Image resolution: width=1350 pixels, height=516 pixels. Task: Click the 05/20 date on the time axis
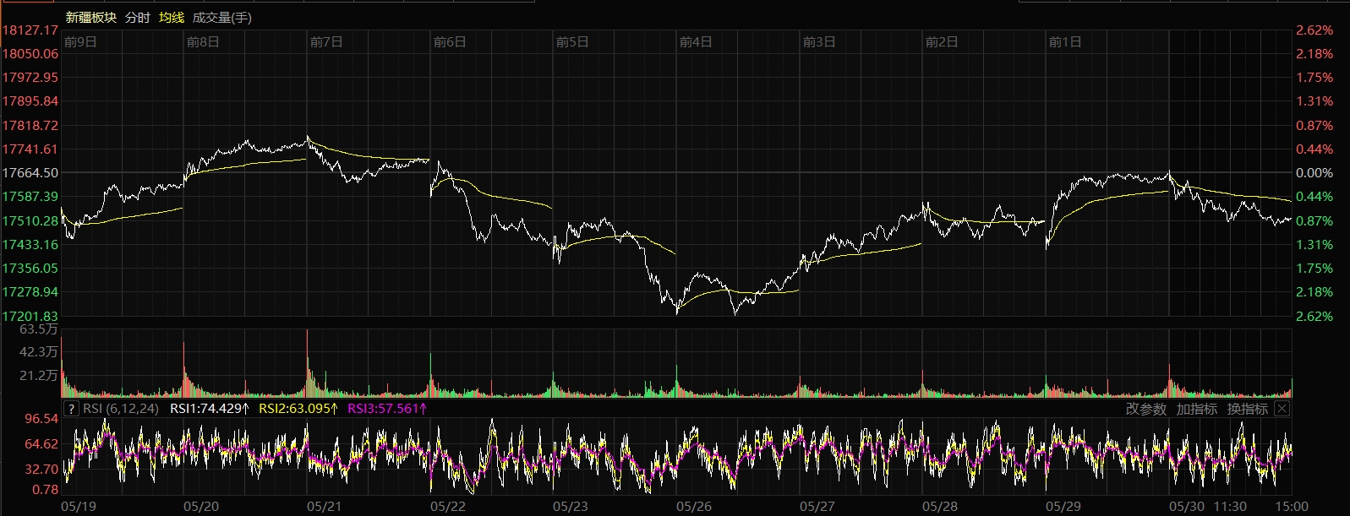pyautogui.click(x=201, y=507)
